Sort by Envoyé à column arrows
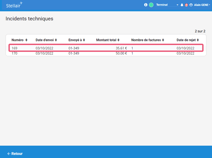Image resolution: width=212 pixels, height=158 pixels. tap(84, 40)
